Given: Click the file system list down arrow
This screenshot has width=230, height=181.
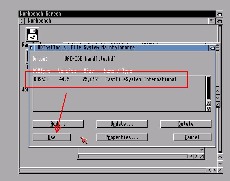Looking at the screenshot, I should pyautogui.click(x=209, y=109).
